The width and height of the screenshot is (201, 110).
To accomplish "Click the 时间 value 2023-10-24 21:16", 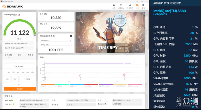I will [127, 100].
